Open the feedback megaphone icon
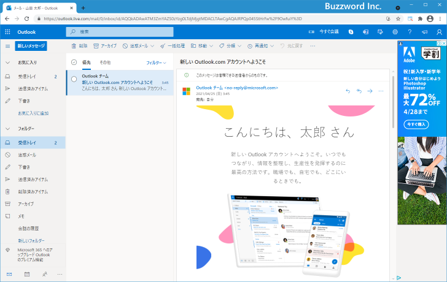The height and width of the screenshot is (282, 447). [424, 32]
